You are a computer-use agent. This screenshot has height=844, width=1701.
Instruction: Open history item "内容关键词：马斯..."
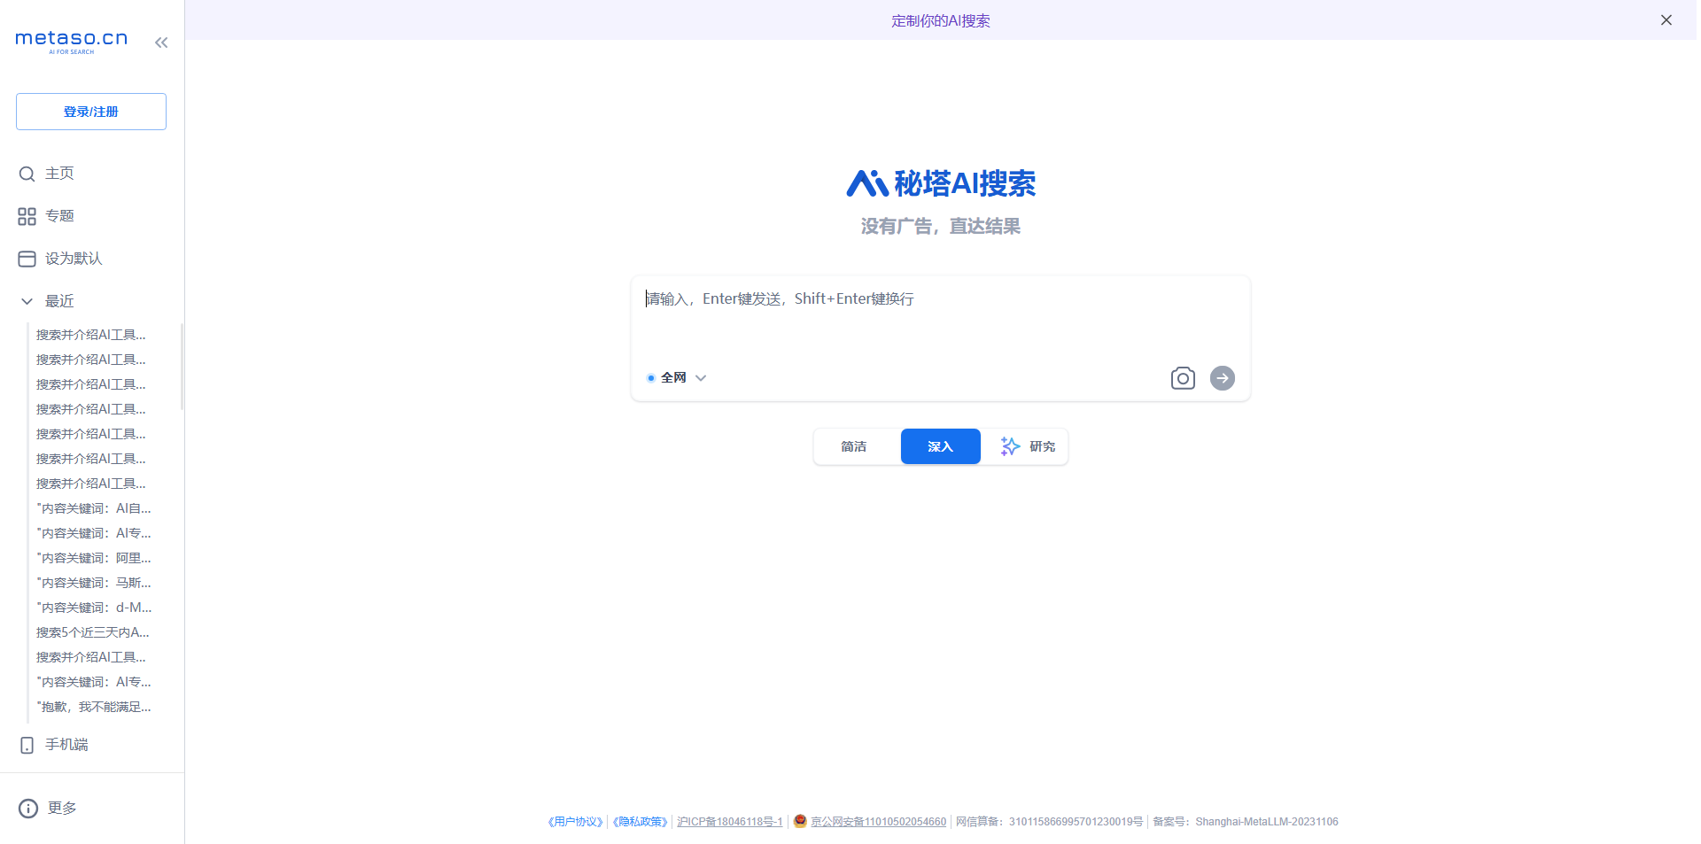point(94,583)
